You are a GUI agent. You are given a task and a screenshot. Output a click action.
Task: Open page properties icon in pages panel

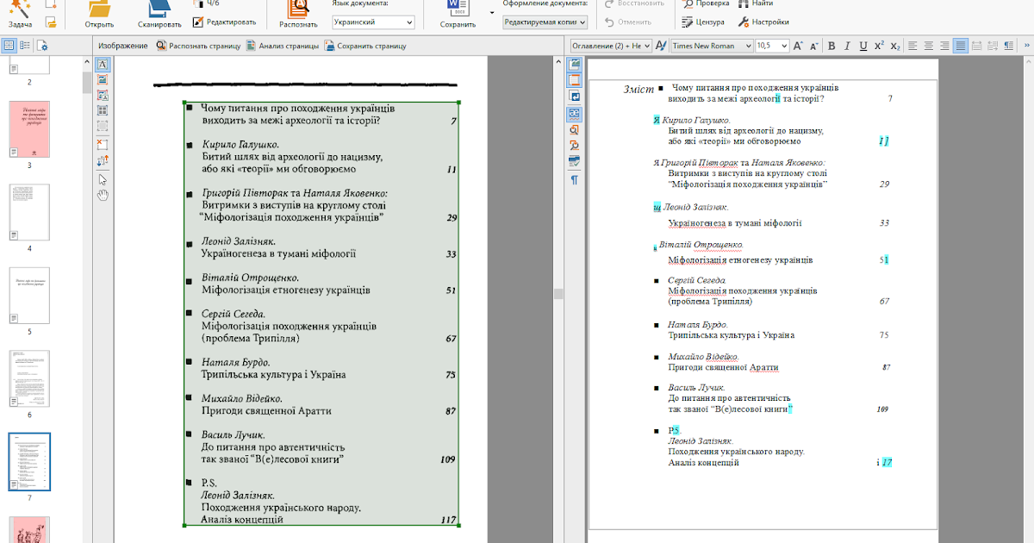click(x=43, y=46)
